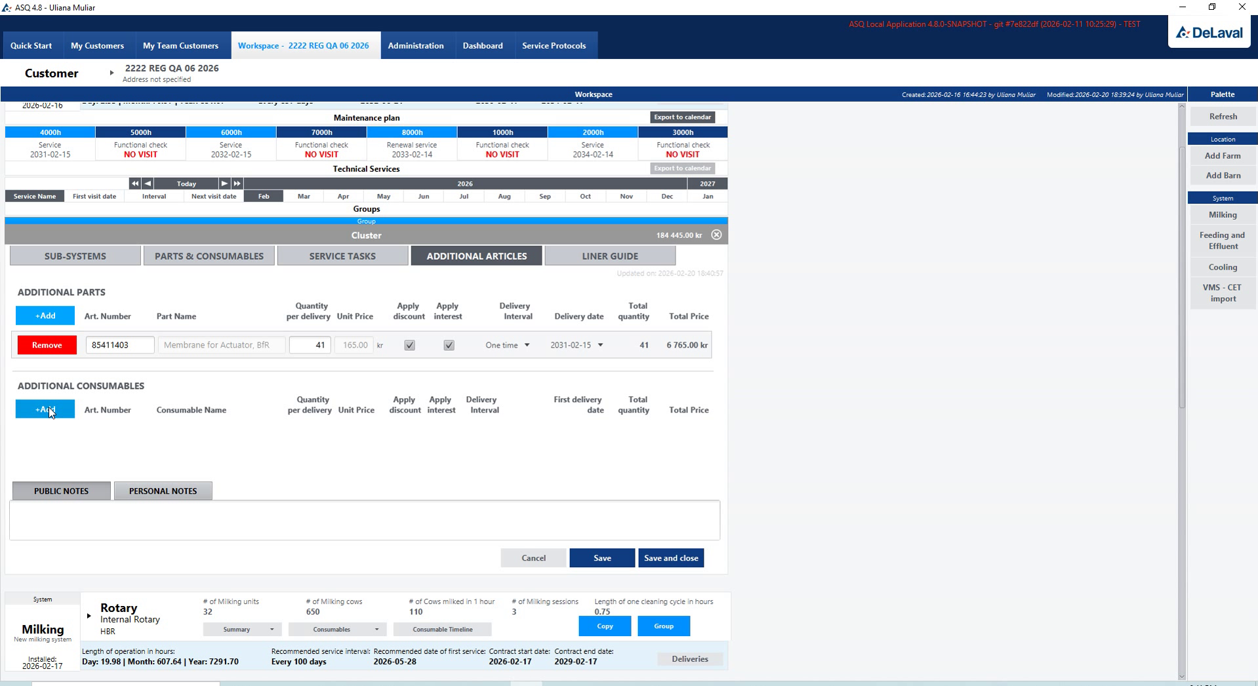
Task: Select the PERSONAL NOTES tab
Action: pyautogui.click(x=163, y=491)
